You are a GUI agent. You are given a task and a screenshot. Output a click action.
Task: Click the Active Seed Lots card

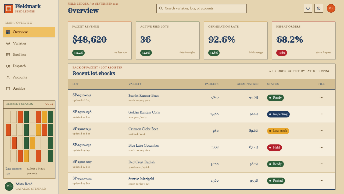coord(168,40)
